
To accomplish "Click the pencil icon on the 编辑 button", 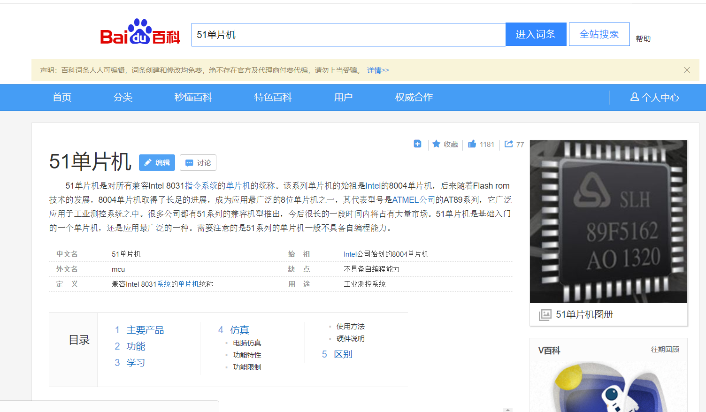I will [148, 162].
